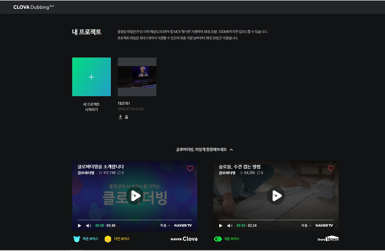Open the TEST01 project thumbnail
This screenshot has width=385, height=251.
click(137, 77)
